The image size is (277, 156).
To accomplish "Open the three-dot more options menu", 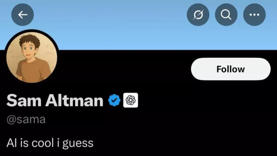I will [254, 15].
